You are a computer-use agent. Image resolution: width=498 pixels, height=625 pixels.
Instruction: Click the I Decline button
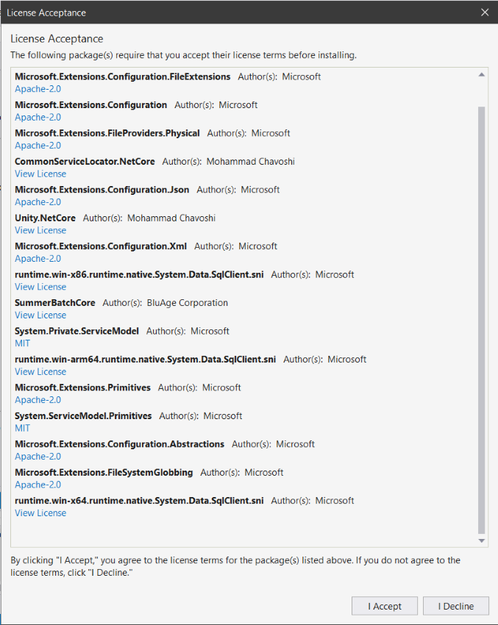456,606
